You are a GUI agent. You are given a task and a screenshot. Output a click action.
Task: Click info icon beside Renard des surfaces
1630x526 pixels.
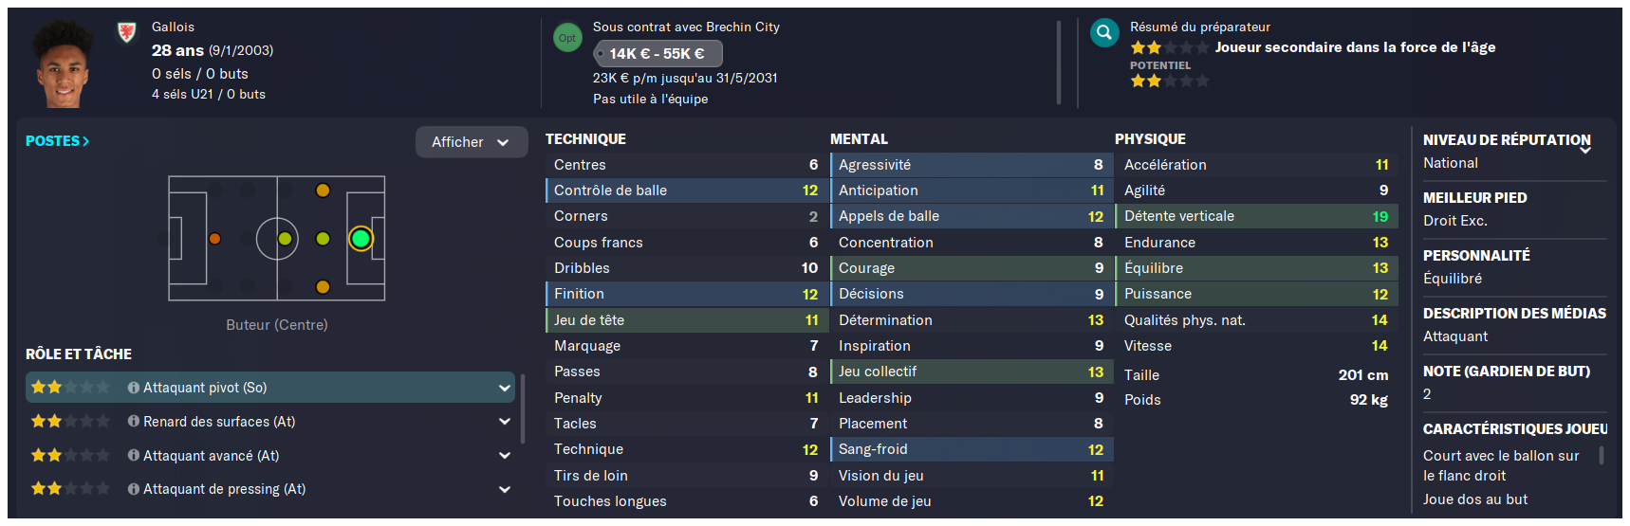pos(134,422)
